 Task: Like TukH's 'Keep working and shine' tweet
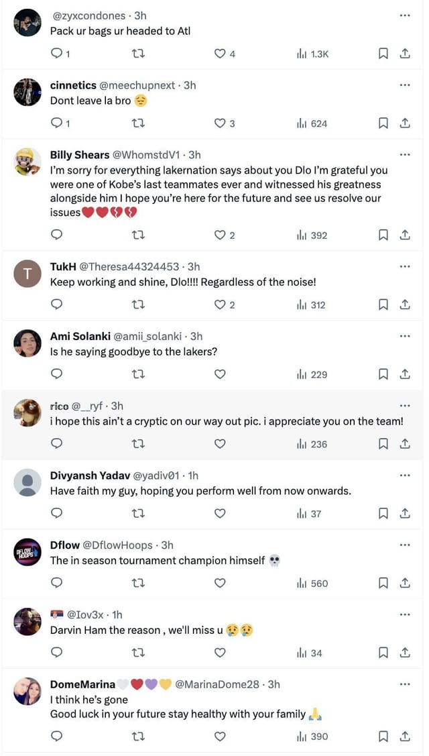(220, 305)
